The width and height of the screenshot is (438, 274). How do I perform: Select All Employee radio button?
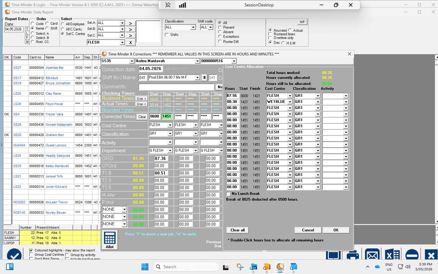point(63,24)
